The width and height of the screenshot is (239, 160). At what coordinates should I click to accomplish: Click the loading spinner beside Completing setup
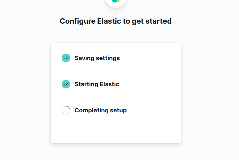coord(66,110)
